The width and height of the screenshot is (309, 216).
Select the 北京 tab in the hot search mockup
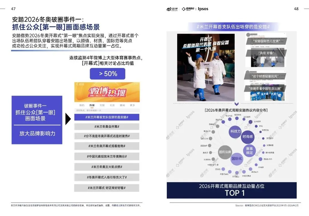coord(112,105)
